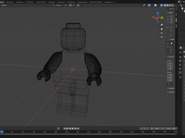The width and height of the screenshot is (185, 138).
Task: Select wireframe viewport shading mode
Action: click(165, 5)
